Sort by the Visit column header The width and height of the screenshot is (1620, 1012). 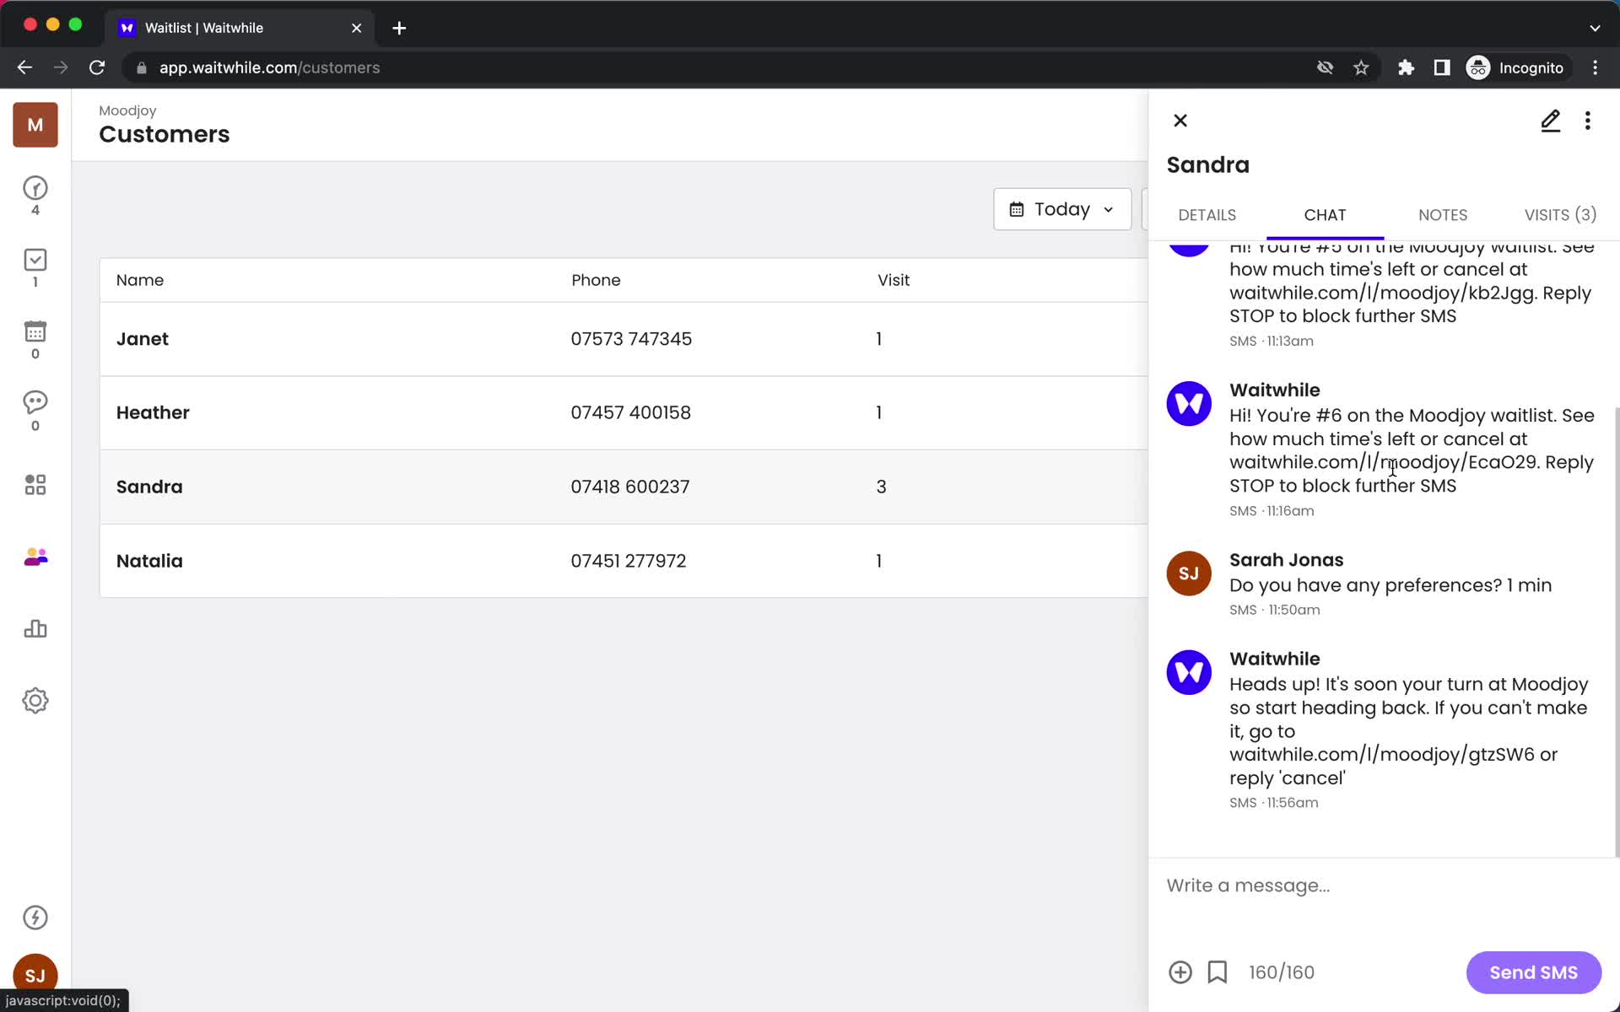pyautogui.click(x=894, y=280)
